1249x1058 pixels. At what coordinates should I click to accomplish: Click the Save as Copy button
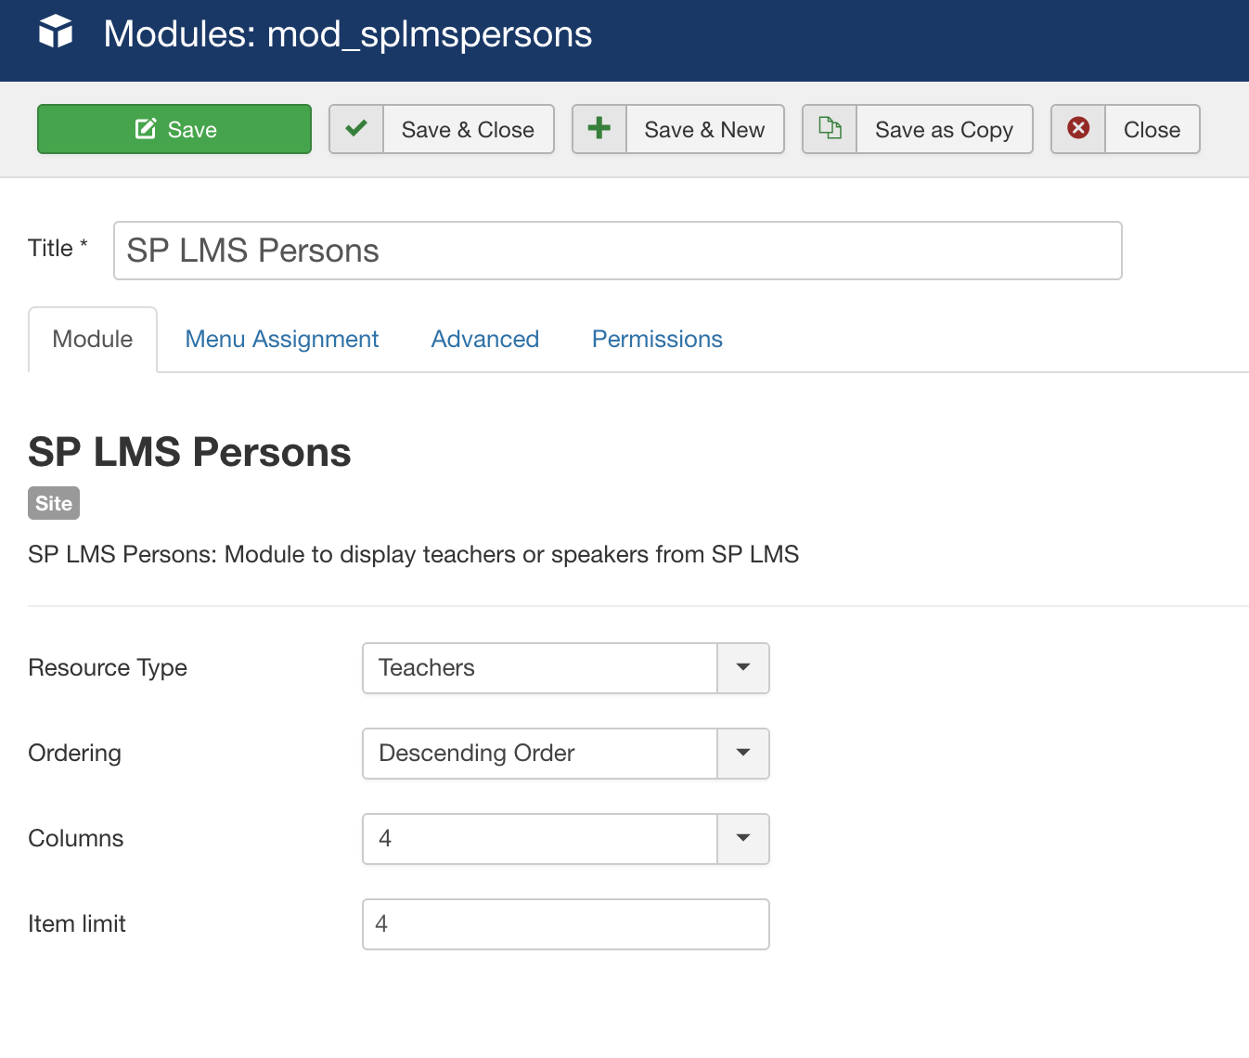[x=944, y=129]
